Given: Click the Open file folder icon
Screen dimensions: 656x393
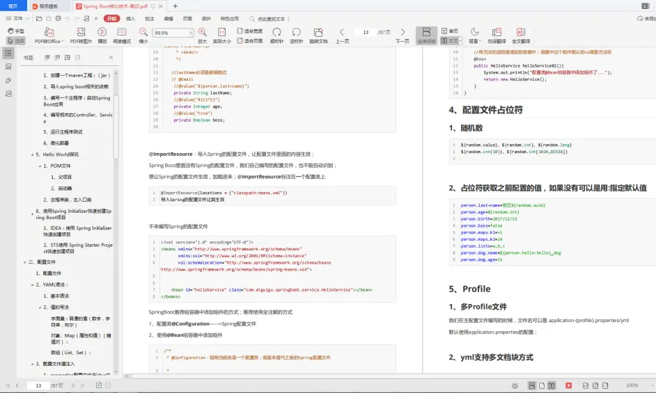Looking at the screenshot, I should point(39,18).
